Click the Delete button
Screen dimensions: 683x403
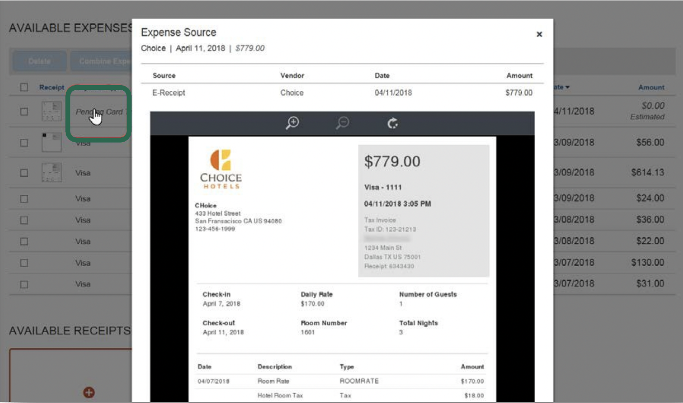click(40, 61)
